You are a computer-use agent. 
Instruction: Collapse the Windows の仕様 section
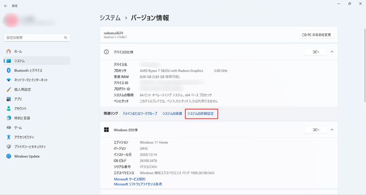[332, 130]
